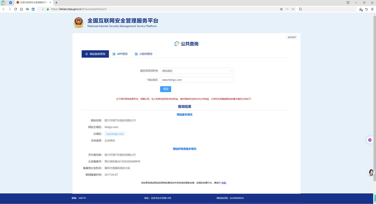Click the www.hbcljyc.com sub-domain tag
The image size is (376, 204).
pos(115,134)
